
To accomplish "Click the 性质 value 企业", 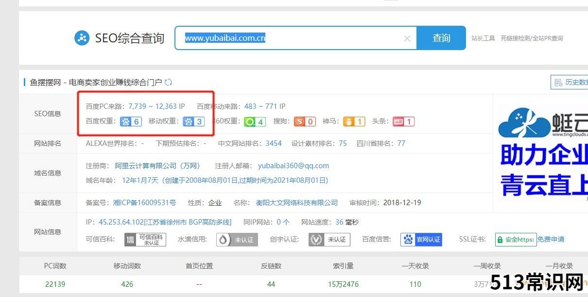I will (215, 203).
